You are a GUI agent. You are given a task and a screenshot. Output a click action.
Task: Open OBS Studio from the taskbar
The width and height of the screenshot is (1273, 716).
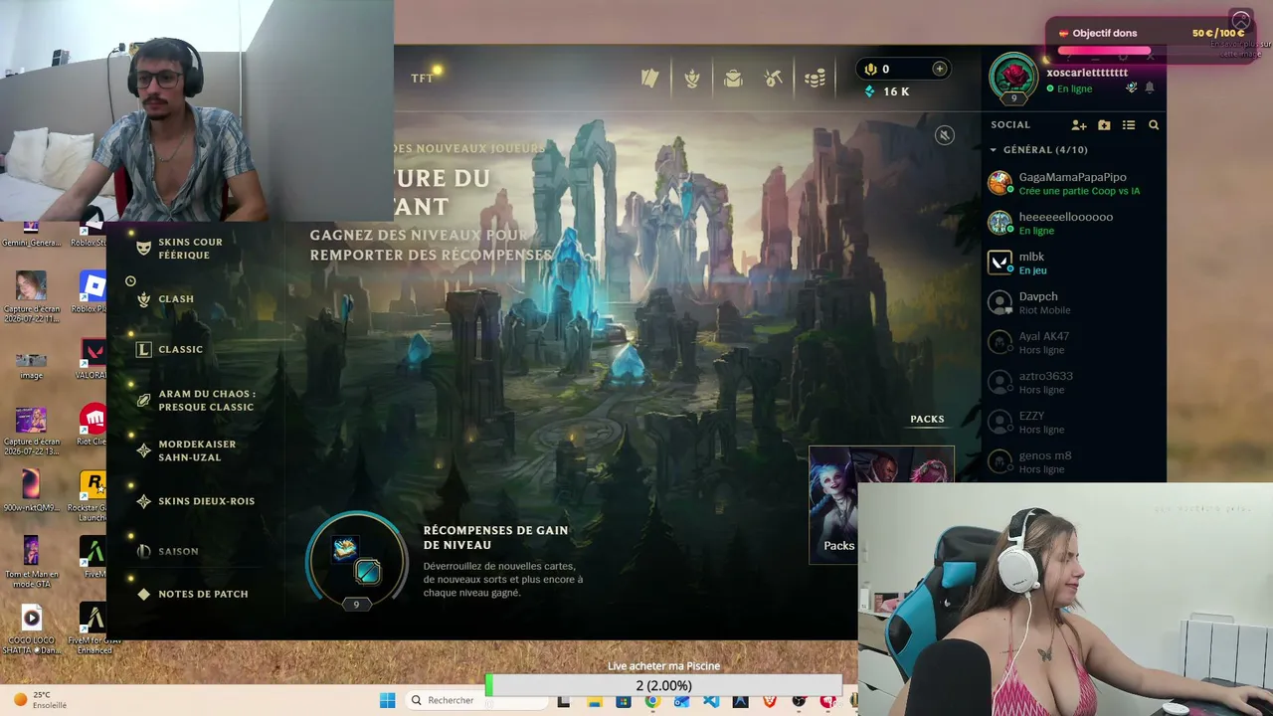(799, 701)
